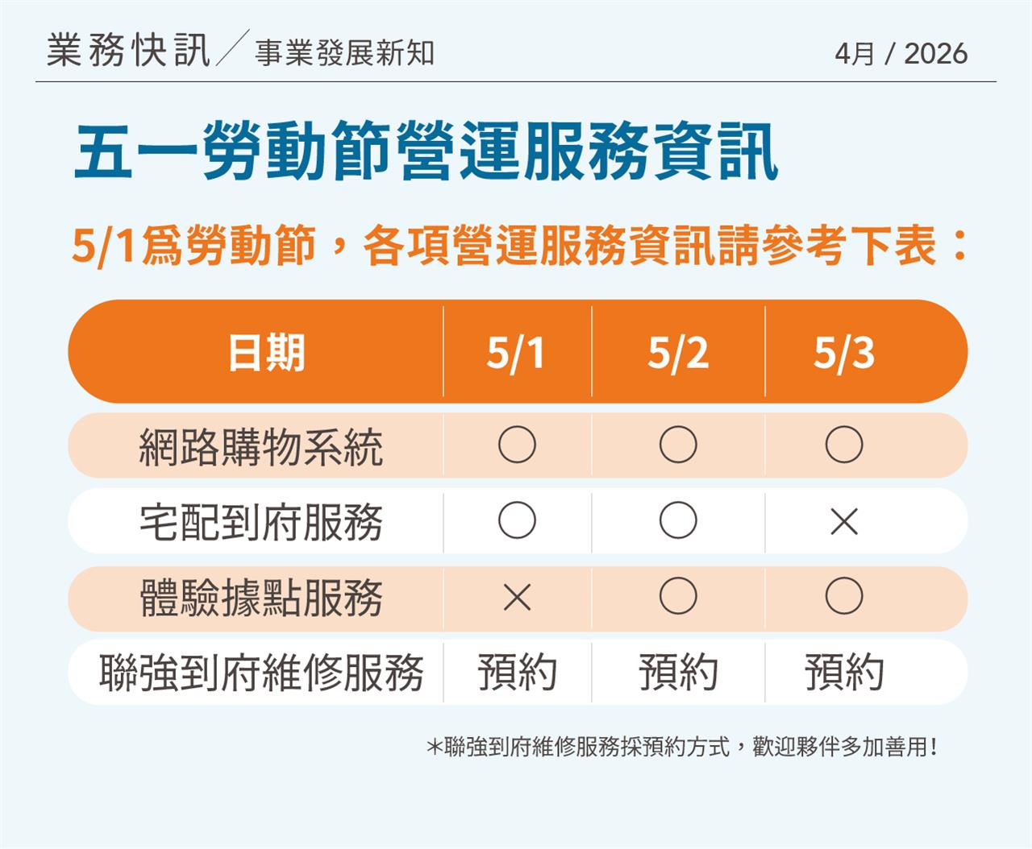The height and width of the screenshot is (849, 1032).
Task: Click the circle for 體驗據點服務 on 5/3
Action: tap(844, 596)
